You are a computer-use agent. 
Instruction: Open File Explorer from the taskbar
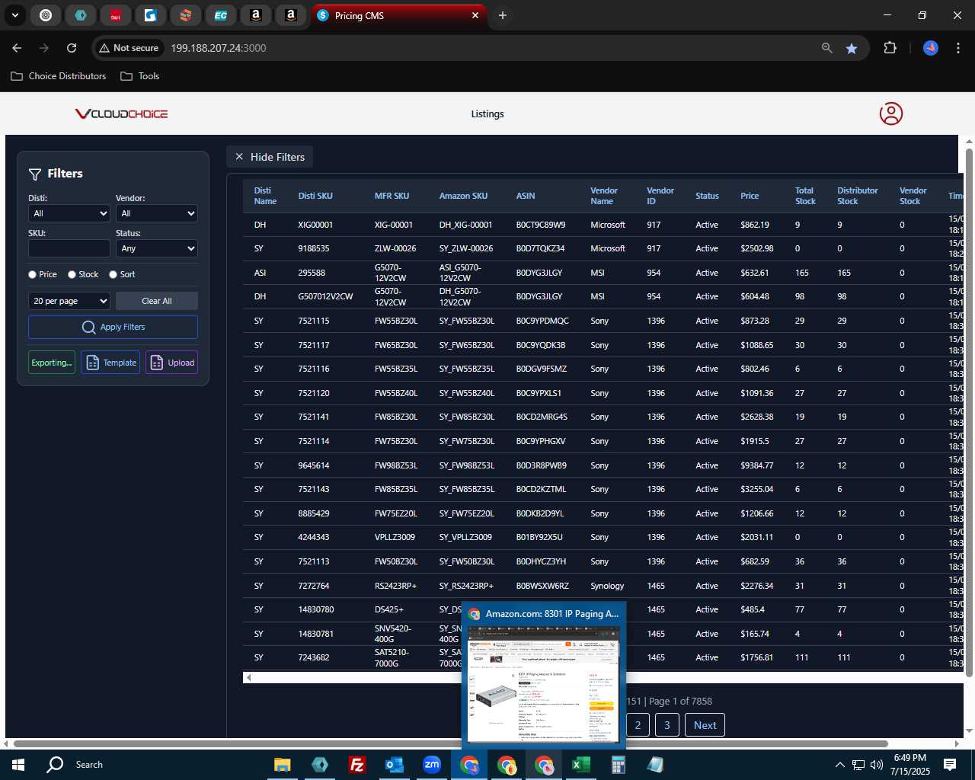pos(283,765)
